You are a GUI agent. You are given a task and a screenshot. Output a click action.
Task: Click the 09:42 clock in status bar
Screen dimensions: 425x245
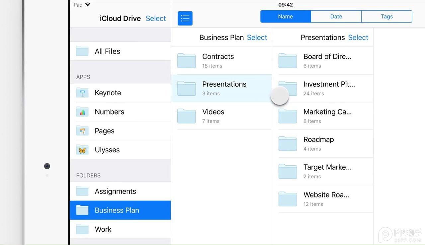coord(285,5)
